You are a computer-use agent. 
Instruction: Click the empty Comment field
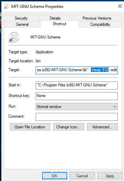pos(77,117)
